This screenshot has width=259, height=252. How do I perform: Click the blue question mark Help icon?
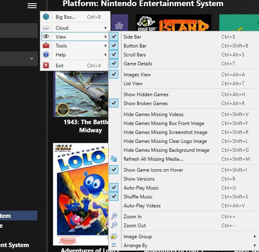pos(46,54)
